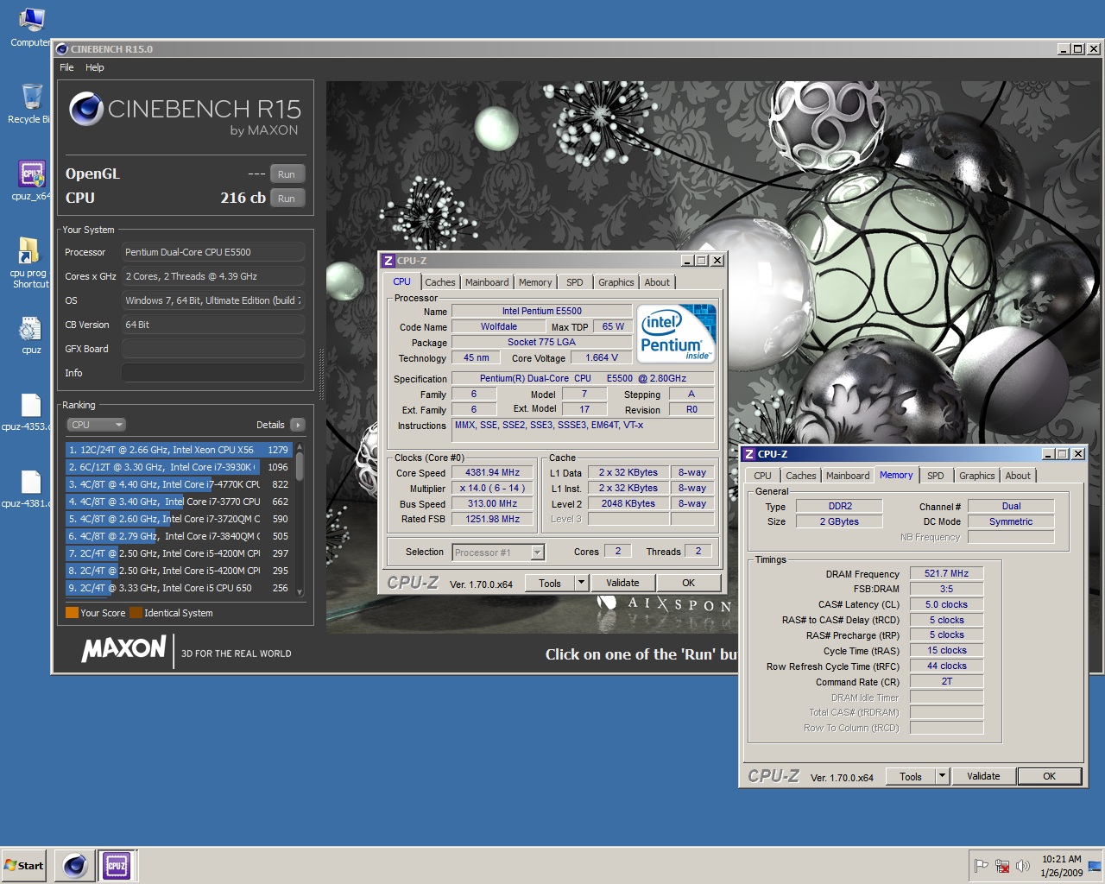Click the Core Speed value 4381.94 MHz
Screen dimensions: 1105x884
[493, 473]
